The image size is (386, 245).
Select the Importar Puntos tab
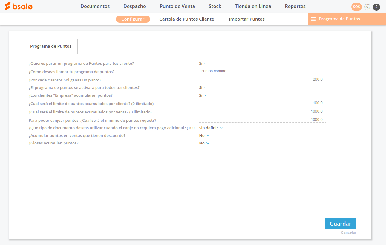246,19
